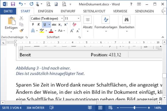
Task: Open the Formatvorlagen styles gallery
Action: point(106,24)
